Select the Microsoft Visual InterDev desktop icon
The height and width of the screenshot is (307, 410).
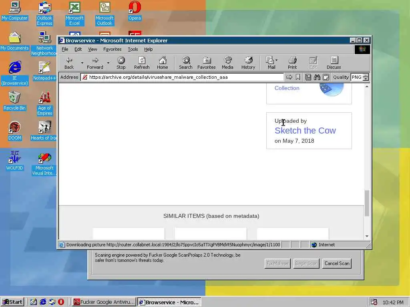[44, 163]
